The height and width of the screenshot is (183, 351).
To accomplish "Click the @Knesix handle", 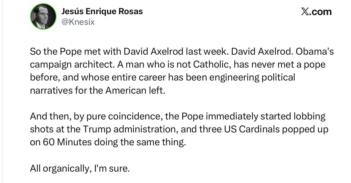I will (x=78, y=22).
